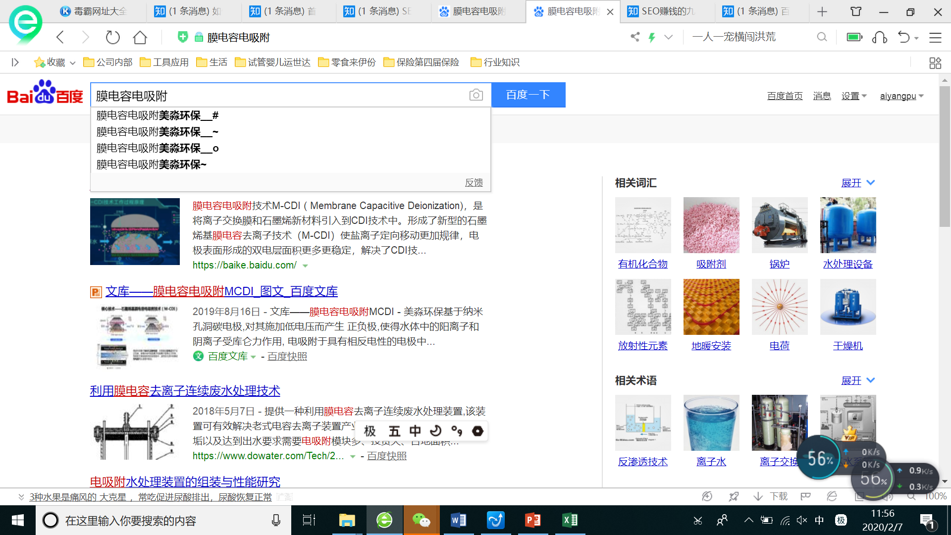Screen dimensions: 951x535
Task: Open the browser hamburger menu
Action: (x=935, y=37)
